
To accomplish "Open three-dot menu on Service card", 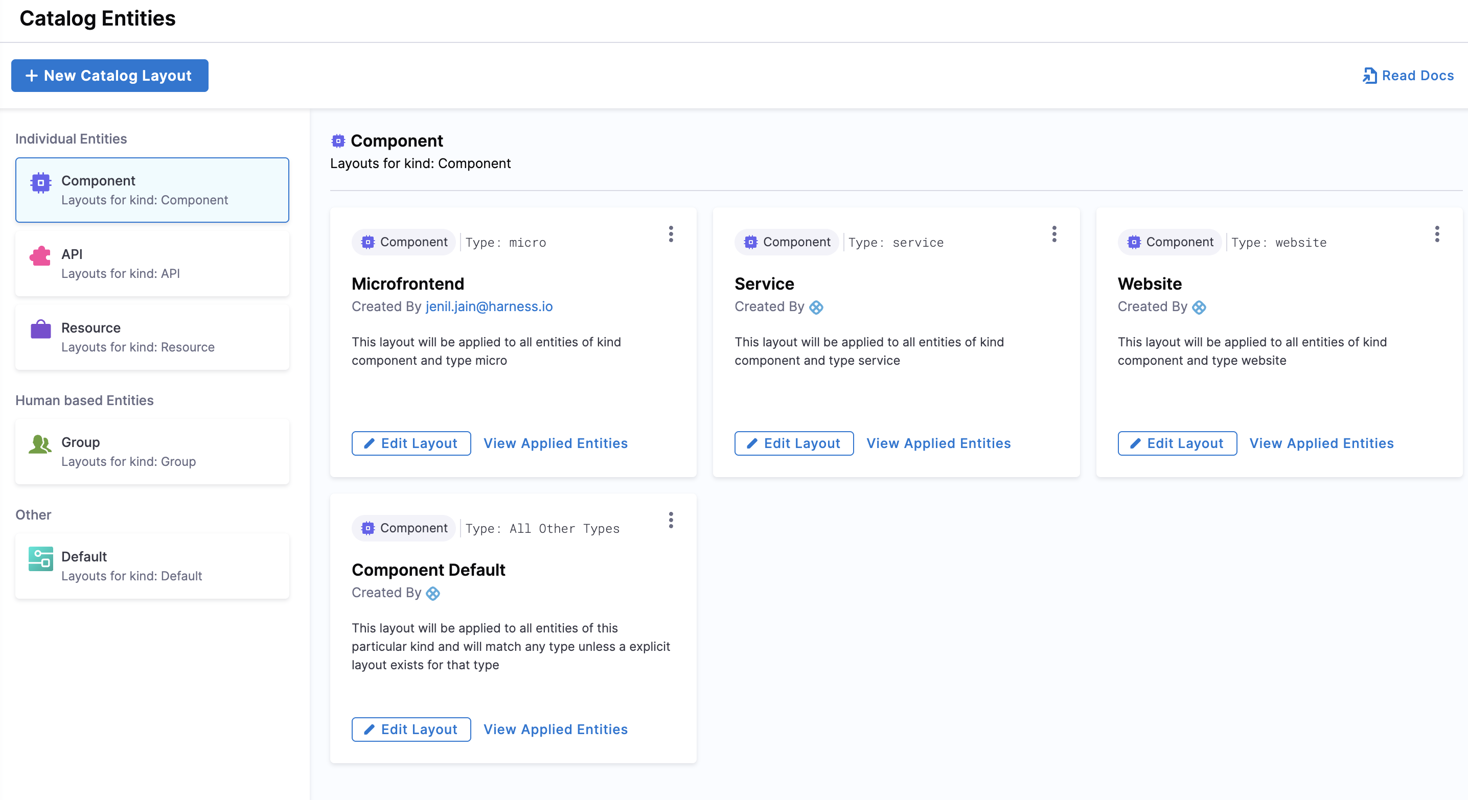I will pos(1053,234).
